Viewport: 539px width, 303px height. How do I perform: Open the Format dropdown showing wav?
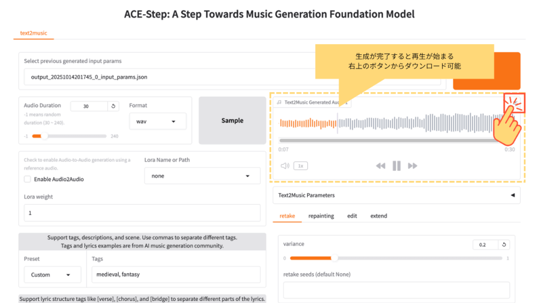click(x=158, y=122)
